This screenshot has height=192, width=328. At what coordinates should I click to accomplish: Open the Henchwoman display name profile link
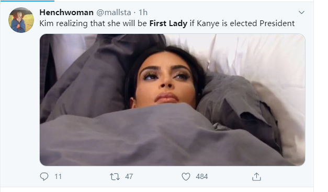point(66,13)
